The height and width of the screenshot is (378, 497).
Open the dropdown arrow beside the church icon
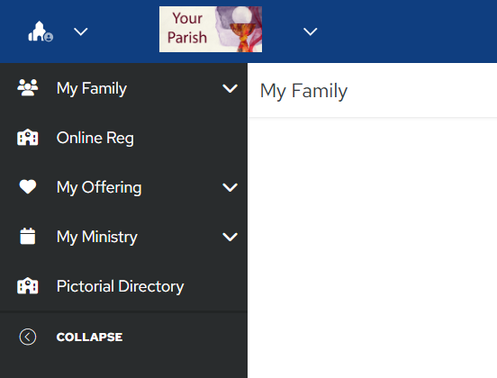[80, 31]
